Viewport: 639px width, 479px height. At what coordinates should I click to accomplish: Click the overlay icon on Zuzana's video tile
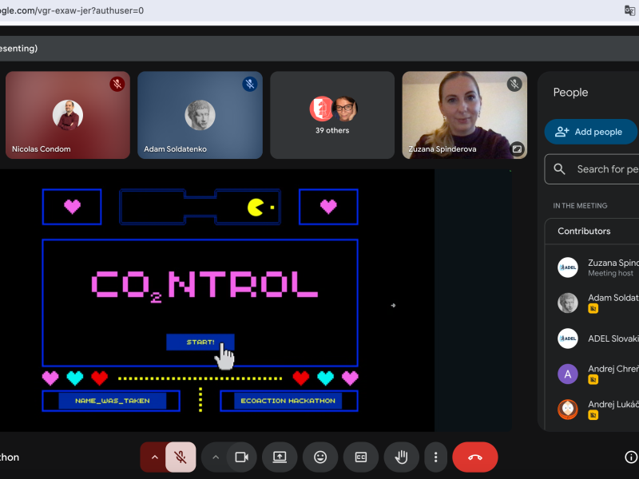(517, 148)
